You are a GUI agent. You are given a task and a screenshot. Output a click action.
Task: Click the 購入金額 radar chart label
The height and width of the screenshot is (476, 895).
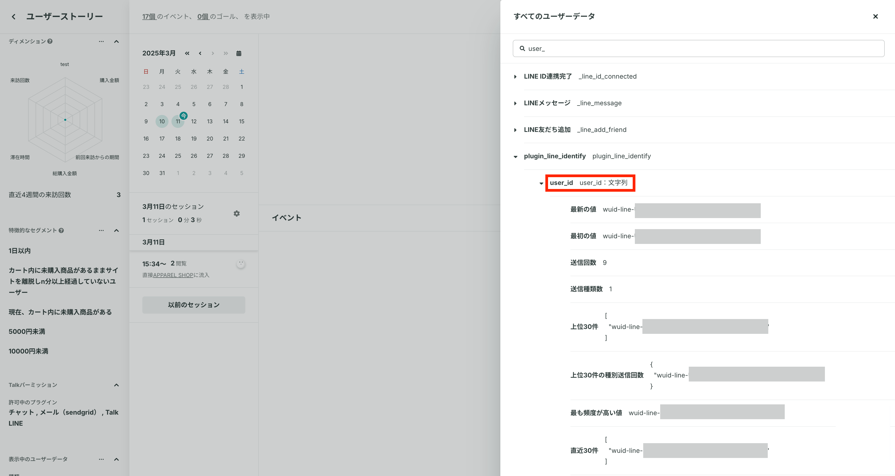[109, 80]
